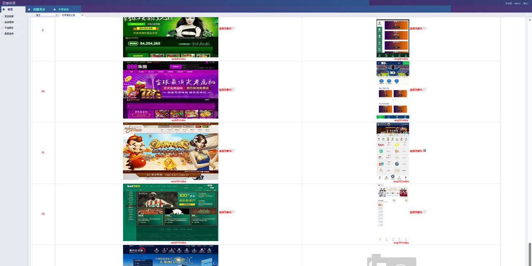Click the wap10/index label
This screenshot has height=266, width=532.
point(401,181)
